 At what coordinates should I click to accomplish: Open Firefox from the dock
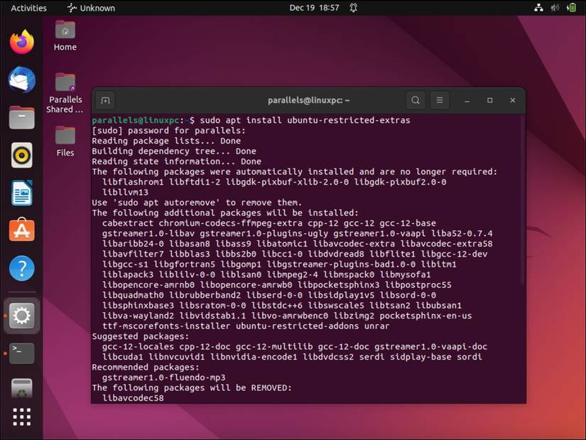[21, 42]
